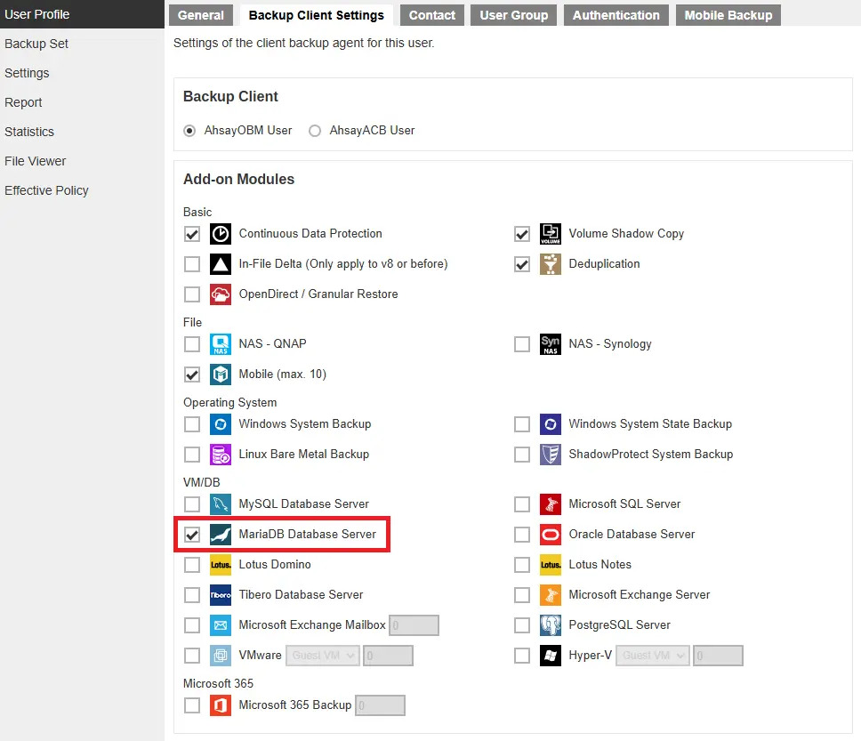The height and width of the screenshot is (741, 861).
Task: Tick the Microsoft SQL Server checkbox
Action: click(x=522, y=504)
